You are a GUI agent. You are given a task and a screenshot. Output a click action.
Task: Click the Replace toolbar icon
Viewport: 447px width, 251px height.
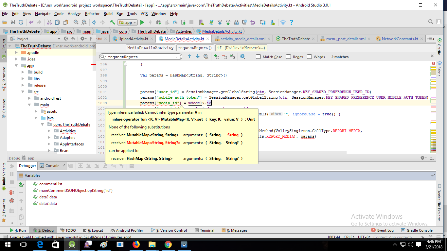pyautogui.click(x=84, y=22)
